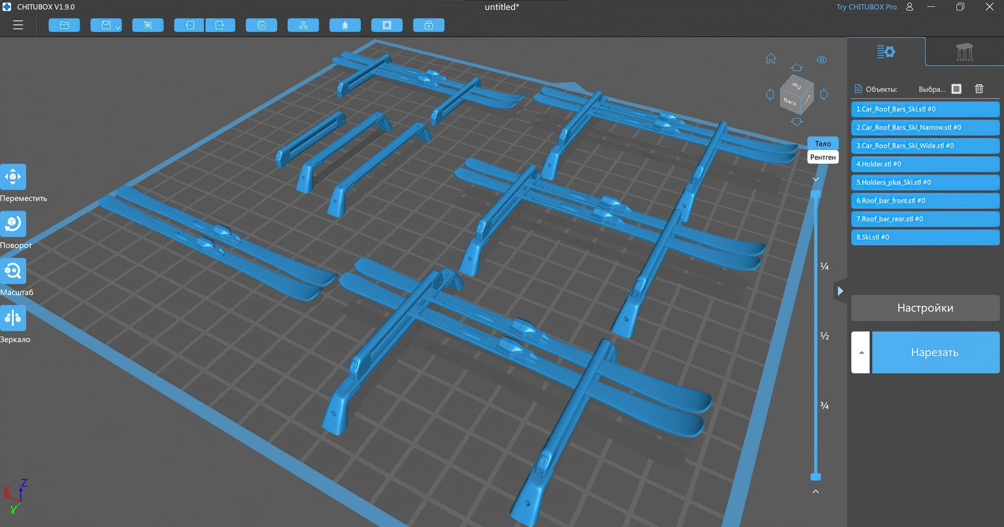This screenshot has width=1004, height=527.
Task: Open the supports tab with pillars icon
Action: tap(964, 52)
